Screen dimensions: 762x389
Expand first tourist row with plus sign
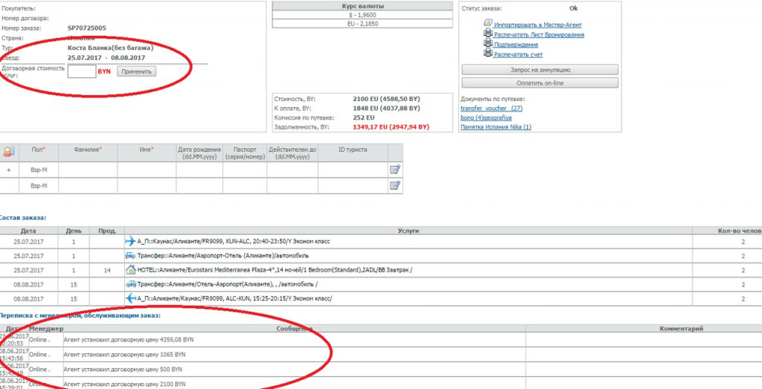pos(9,170)
